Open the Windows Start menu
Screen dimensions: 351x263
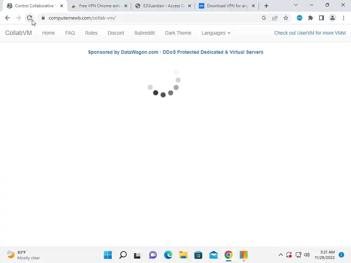pos(108,255)
